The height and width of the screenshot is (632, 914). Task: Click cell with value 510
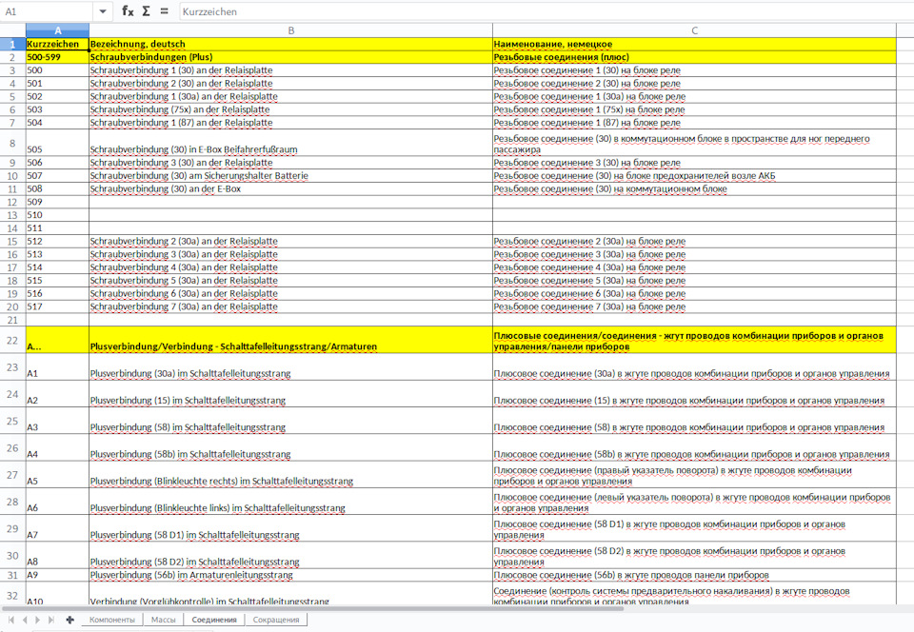pyautogui.click(x=57, y=215)
